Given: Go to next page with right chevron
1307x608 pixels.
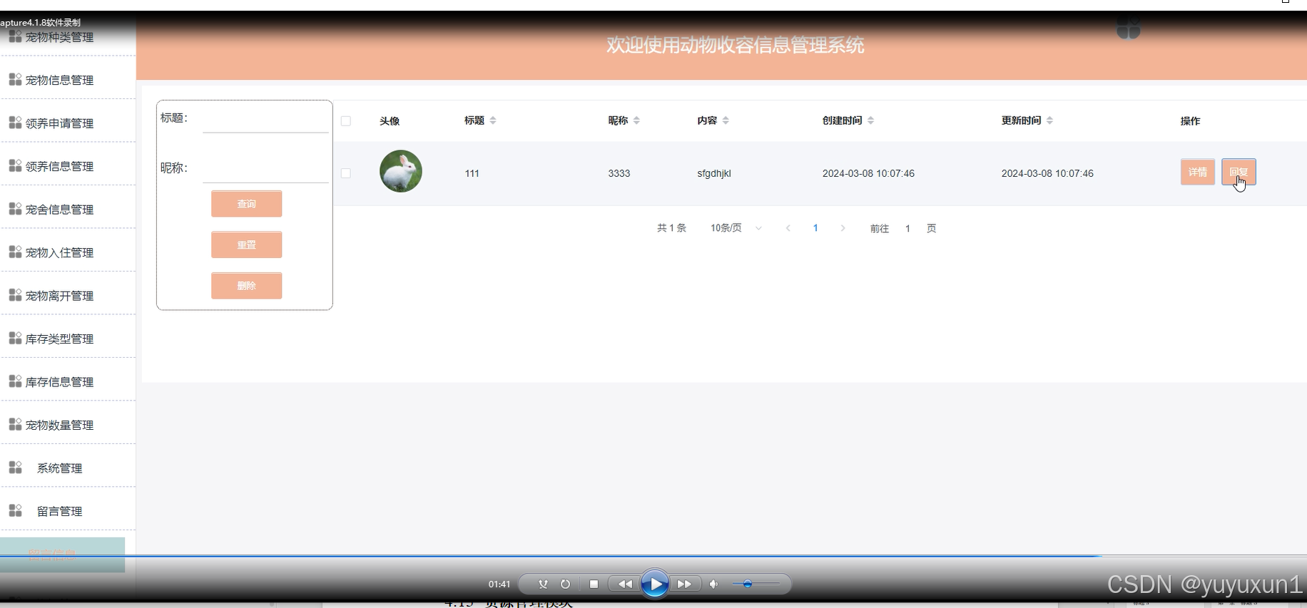Looking at the screenshot, I should click(x=843, y=228).
